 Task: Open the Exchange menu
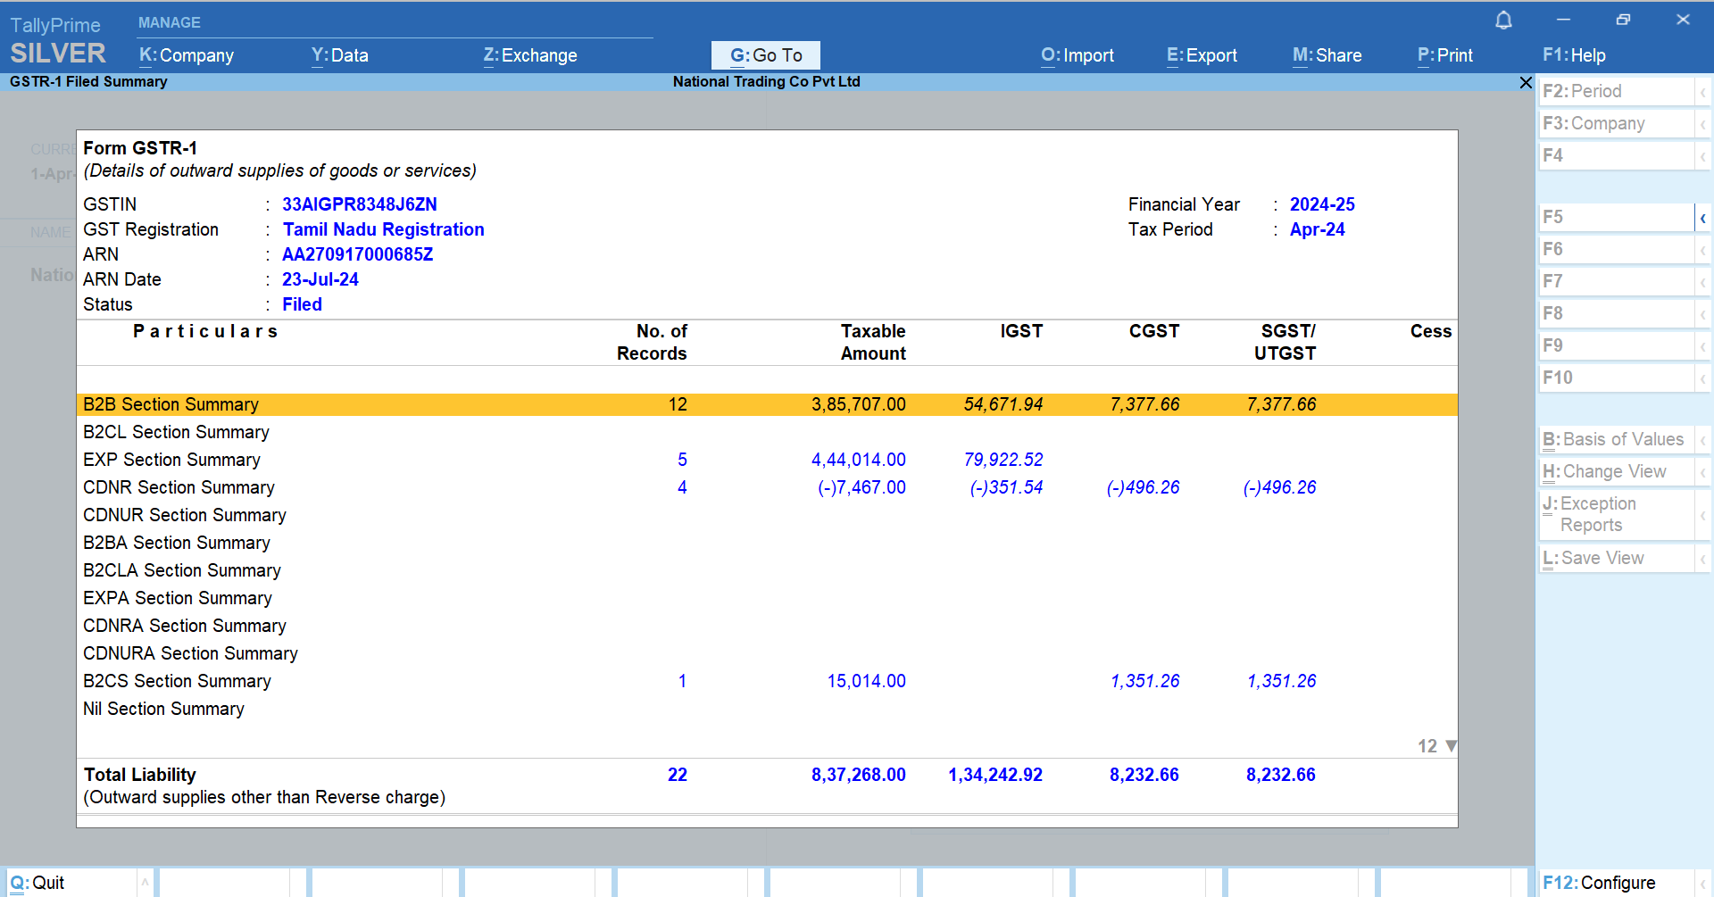[530, 55]
